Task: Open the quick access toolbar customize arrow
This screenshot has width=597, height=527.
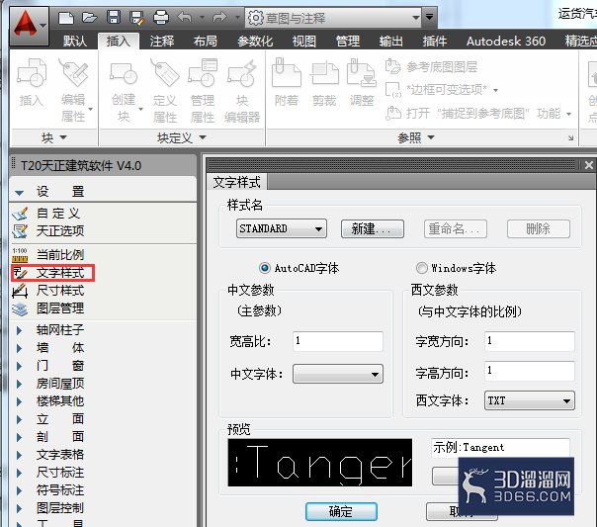Action: (430, 17)
